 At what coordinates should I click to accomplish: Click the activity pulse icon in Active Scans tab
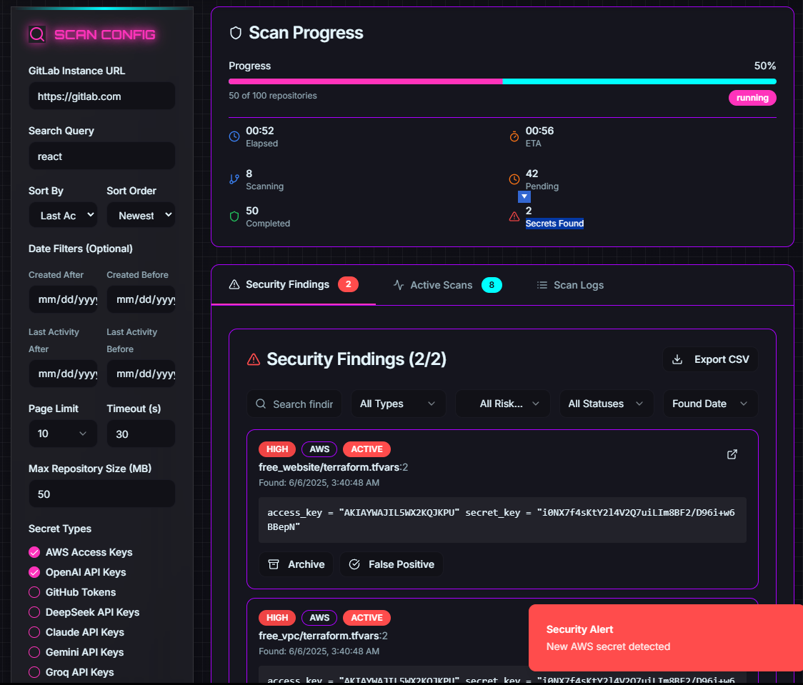pyautogui.click(x=399, y=285)
